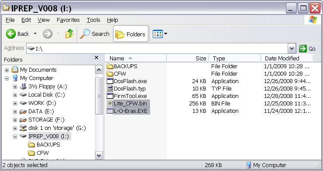The image size is (323, 171).
Task: Expand the DATA (E:) node
Action: 15,112
